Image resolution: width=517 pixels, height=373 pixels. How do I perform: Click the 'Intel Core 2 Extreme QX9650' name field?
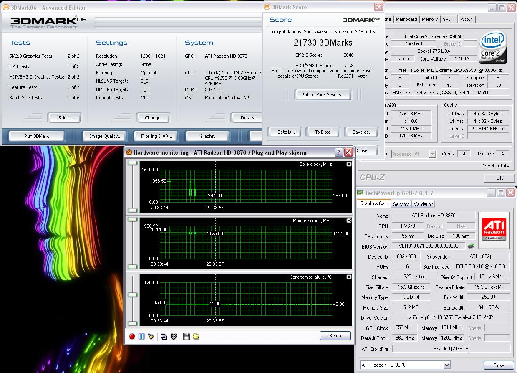pos(433,36)
